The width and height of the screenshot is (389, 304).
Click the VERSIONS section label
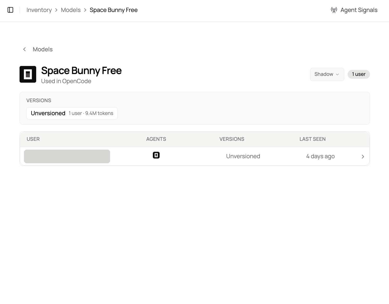click(x=39, y=100)
